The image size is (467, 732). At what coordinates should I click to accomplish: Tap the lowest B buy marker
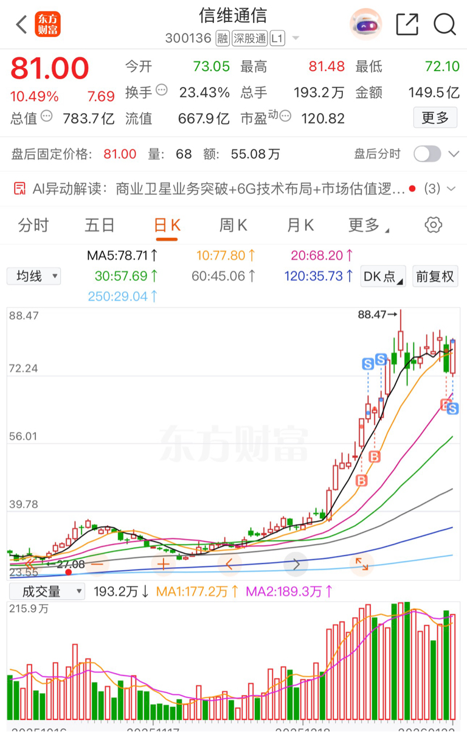(x=362, y=481)
